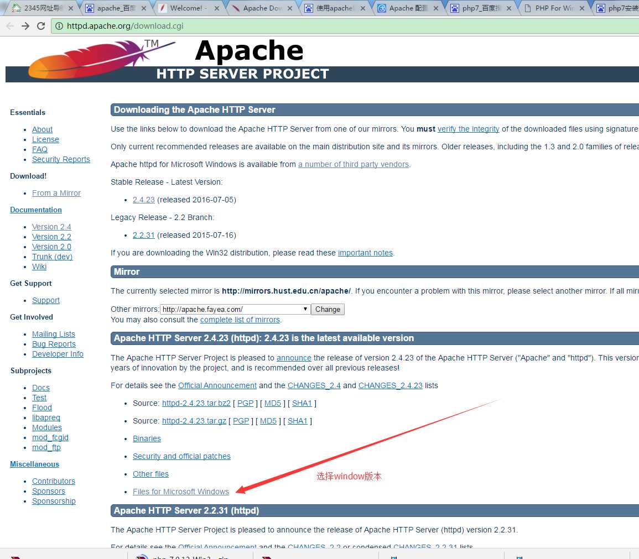Screen dimensions: 639x559
Task: Open the FAQ link
Action: tap(39, 149)
